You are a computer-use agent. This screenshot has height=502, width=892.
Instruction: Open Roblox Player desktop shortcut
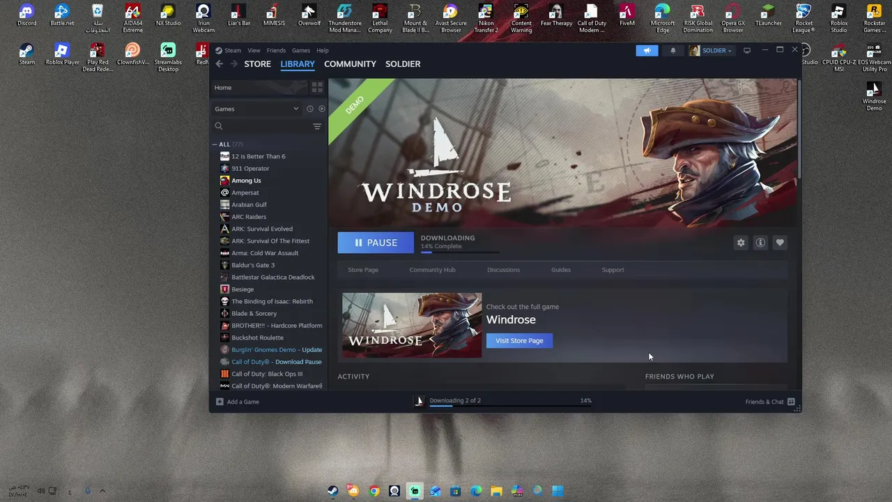(62, 54)
